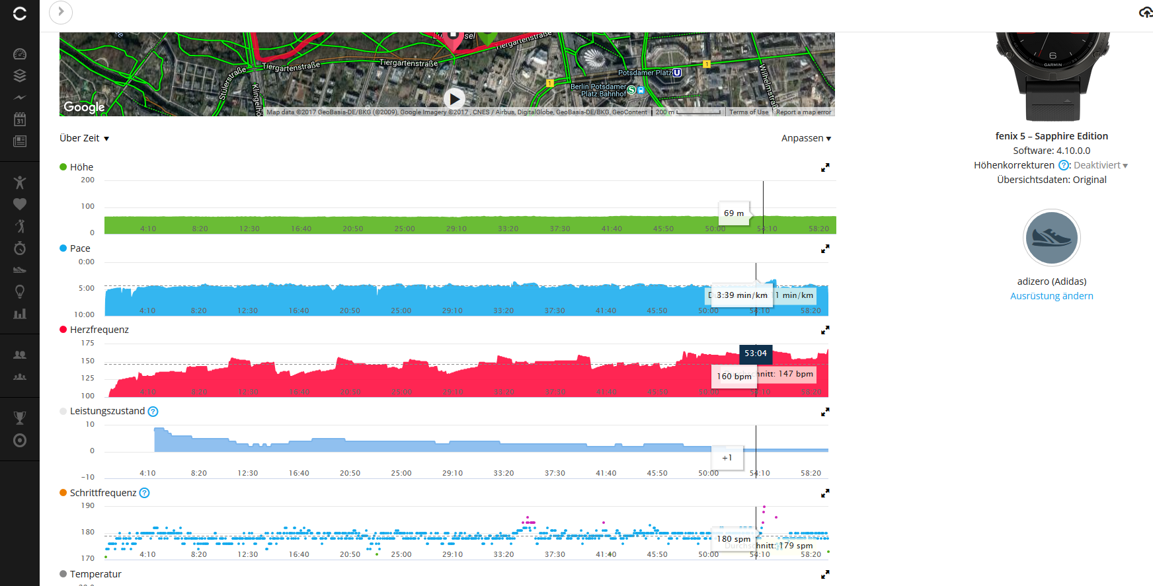1153x586 pixels.
Task: Click the cloud upload icon
Action: 1146,13
